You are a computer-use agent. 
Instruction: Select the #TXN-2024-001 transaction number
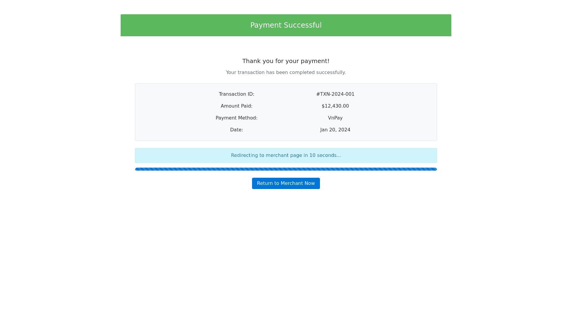tap(335, 94)
